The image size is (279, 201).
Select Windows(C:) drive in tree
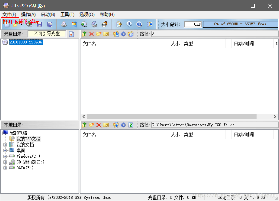[28, 156]
